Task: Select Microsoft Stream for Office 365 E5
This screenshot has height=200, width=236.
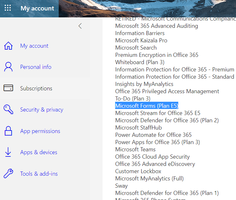Action: pyautogui.click(x=158, y=113)
